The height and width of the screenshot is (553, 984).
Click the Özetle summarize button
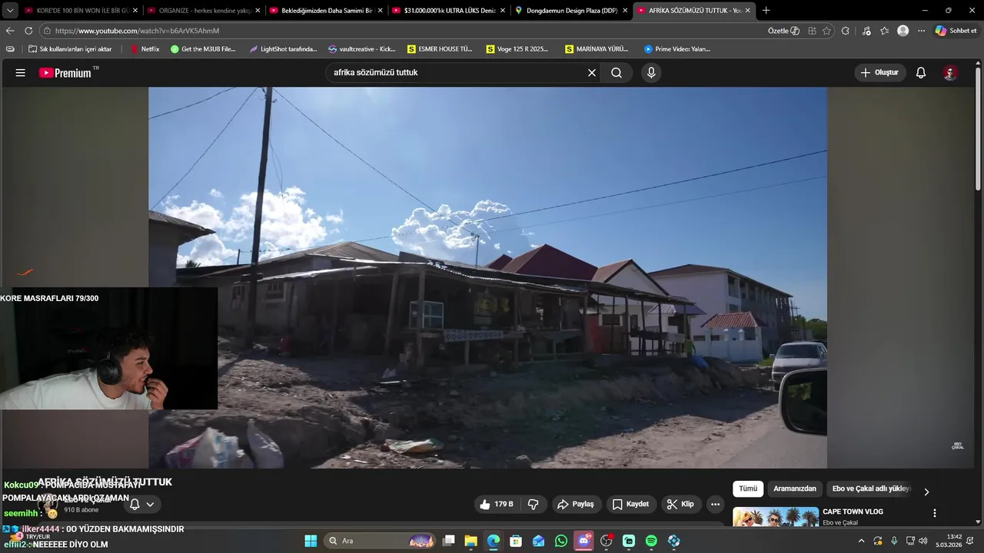point(783,31)
